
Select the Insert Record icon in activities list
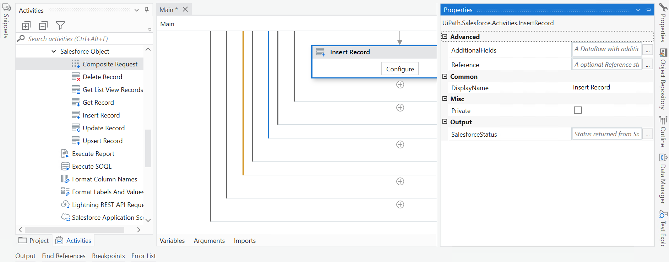[x=76, y=115]
